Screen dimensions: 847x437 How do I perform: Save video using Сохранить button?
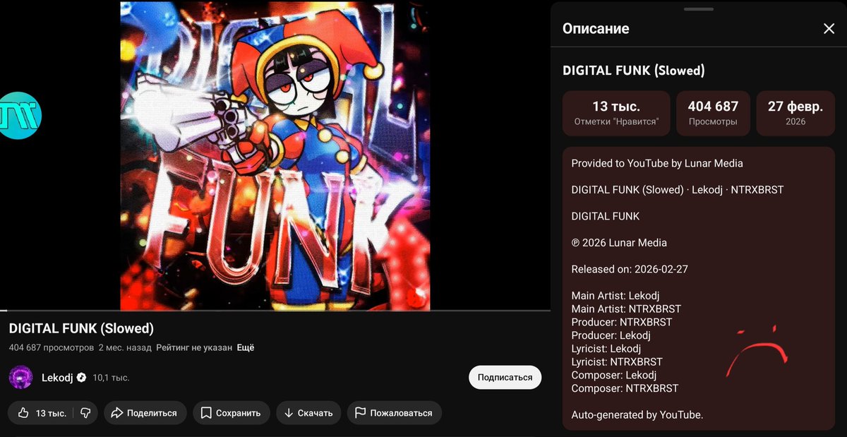tap(232, 413)
